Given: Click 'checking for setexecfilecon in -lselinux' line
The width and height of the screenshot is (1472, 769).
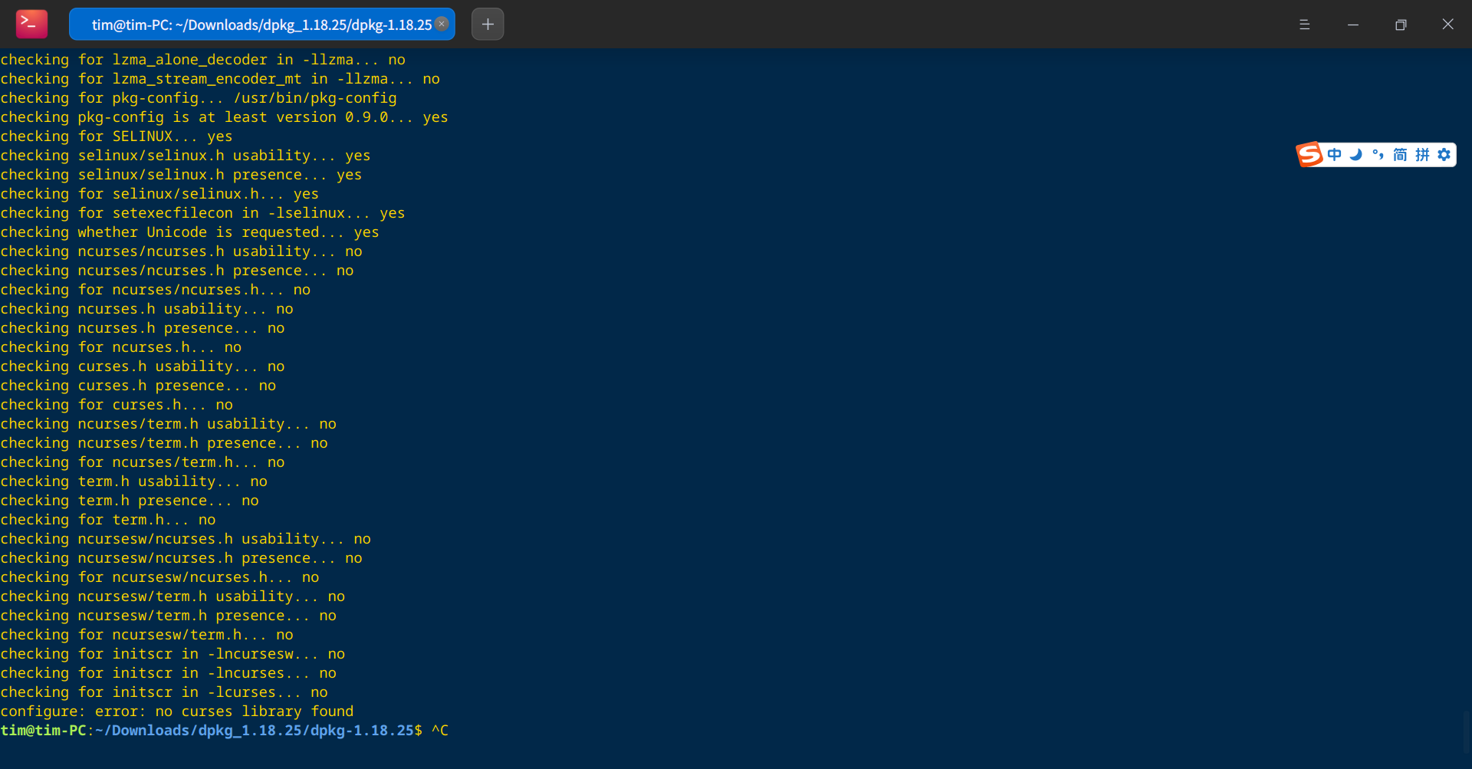Looking at the screenshot, I should click(202, 213).
